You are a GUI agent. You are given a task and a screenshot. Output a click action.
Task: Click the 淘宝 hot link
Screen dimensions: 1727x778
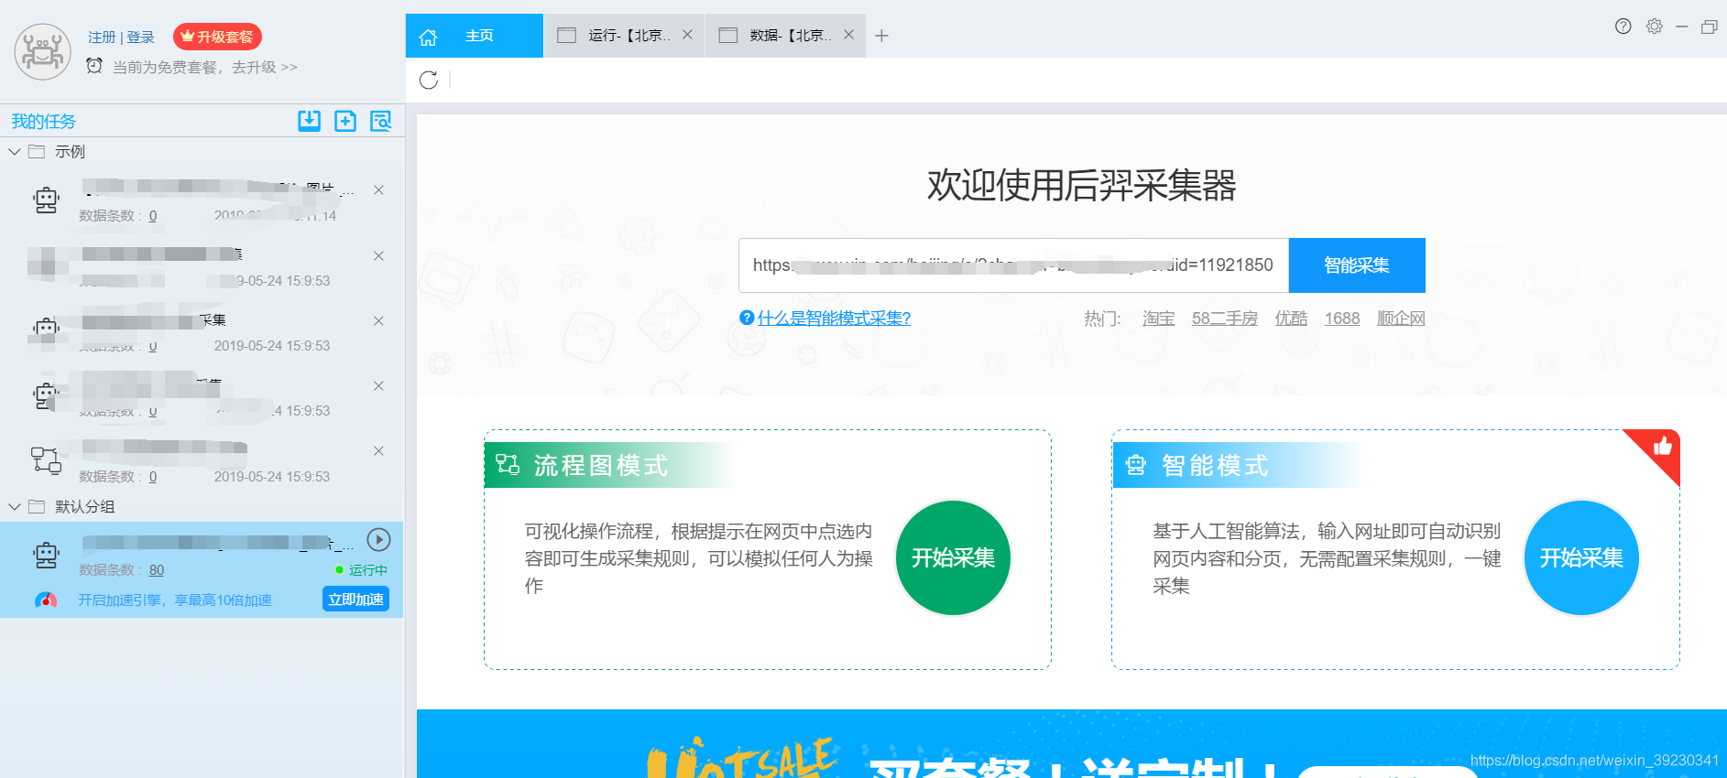point(1158,319)
